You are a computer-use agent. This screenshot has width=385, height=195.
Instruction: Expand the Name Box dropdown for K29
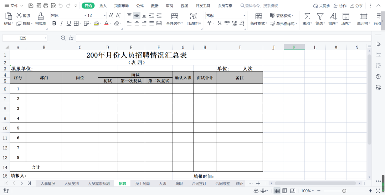click(x=45, y=38)
